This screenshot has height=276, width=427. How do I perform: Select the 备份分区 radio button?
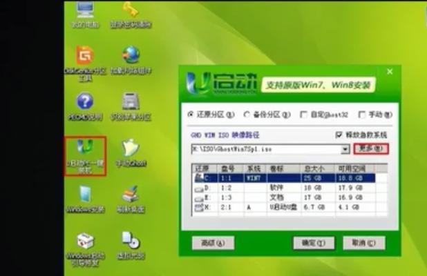coord(247,115)
